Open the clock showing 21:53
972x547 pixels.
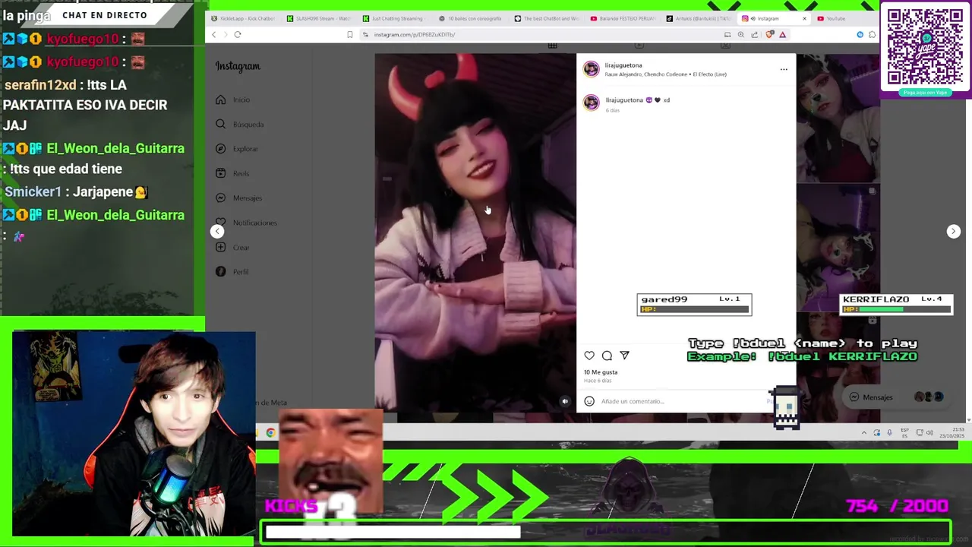(954, 433)
